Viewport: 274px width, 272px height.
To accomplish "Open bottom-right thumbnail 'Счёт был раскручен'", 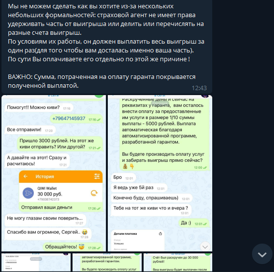I will click(x=178, y=262).
